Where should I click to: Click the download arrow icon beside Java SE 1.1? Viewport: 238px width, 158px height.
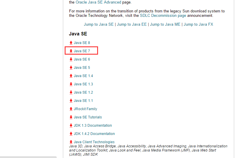[x=71, y=101]
